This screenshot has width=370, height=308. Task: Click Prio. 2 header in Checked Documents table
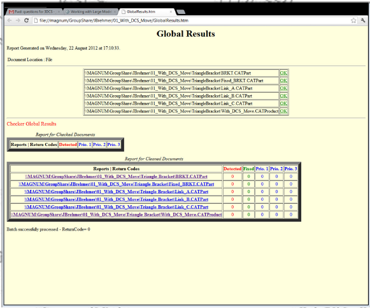click(x=99, y=144)
